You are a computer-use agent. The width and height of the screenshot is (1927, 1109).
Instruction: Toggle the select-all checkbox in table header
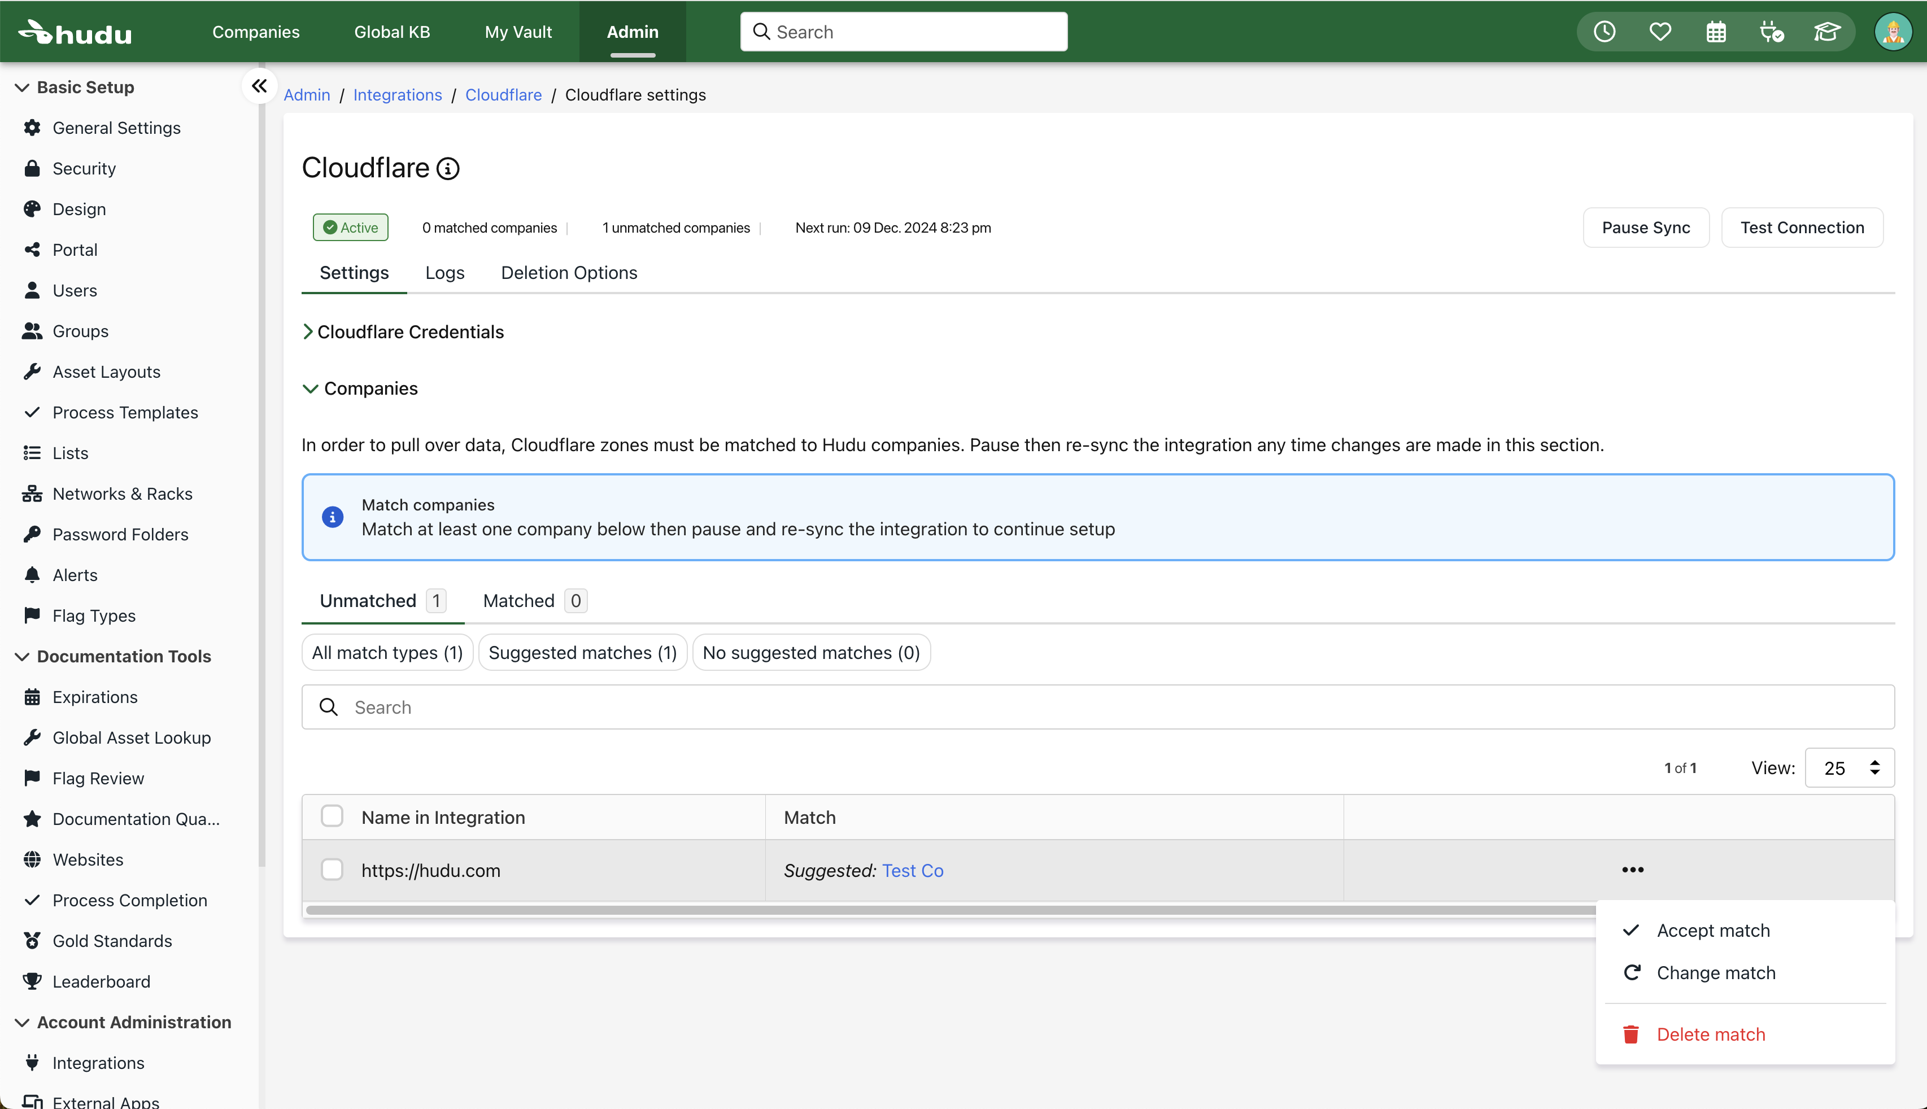tap(332, 817)
